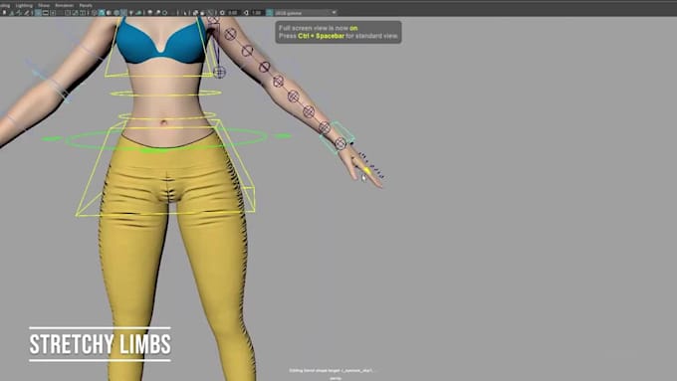The width and height of the screenshot is (677, 381).
Task: Click the gamma value field 1.00
Action: (257, 13)
